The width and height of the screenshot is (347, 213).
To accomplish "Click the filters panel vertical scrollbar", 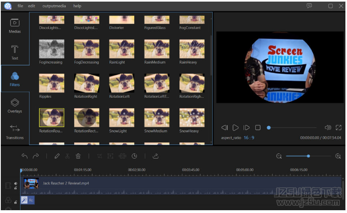I will 211,55.
